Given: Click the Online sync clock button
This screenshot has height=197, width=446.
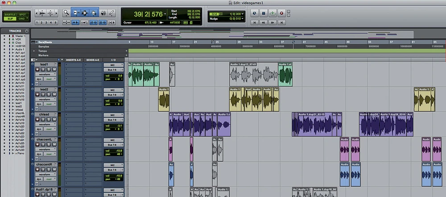Looking at the screenshot, I should (254, 13).
